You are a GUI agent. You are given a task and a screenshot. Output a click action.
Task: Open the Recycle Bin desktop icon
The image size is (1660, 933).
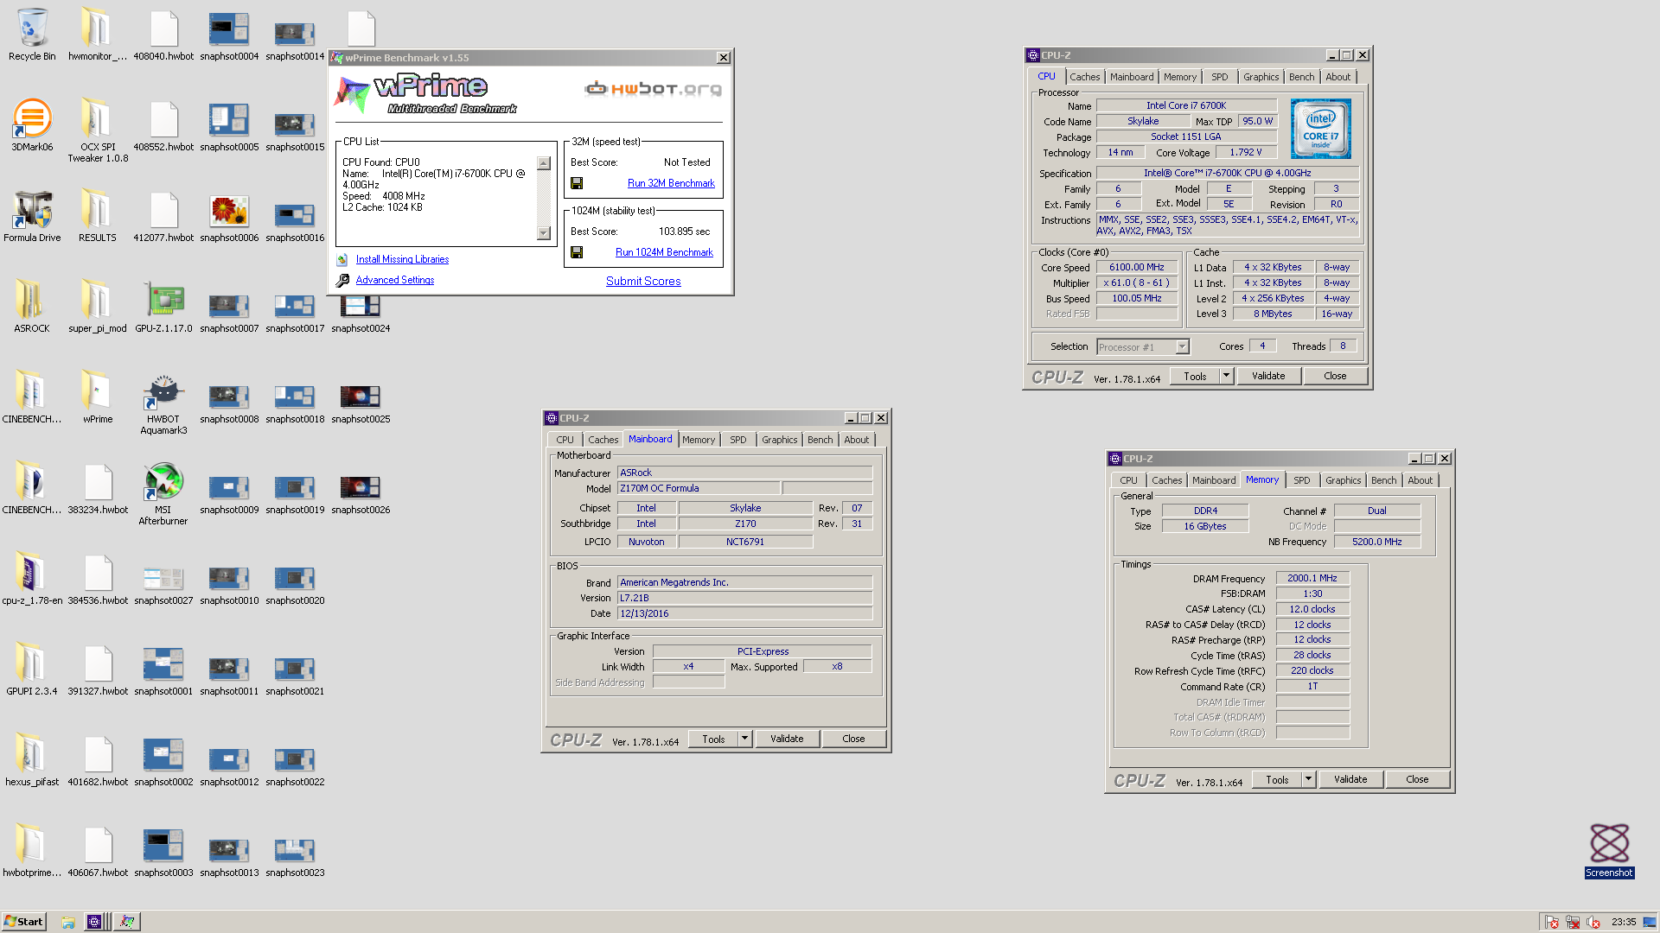32,35
